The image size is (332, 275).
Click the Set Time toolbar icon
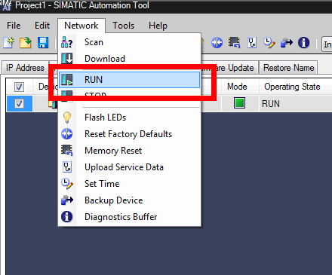[x=269, y=42]
